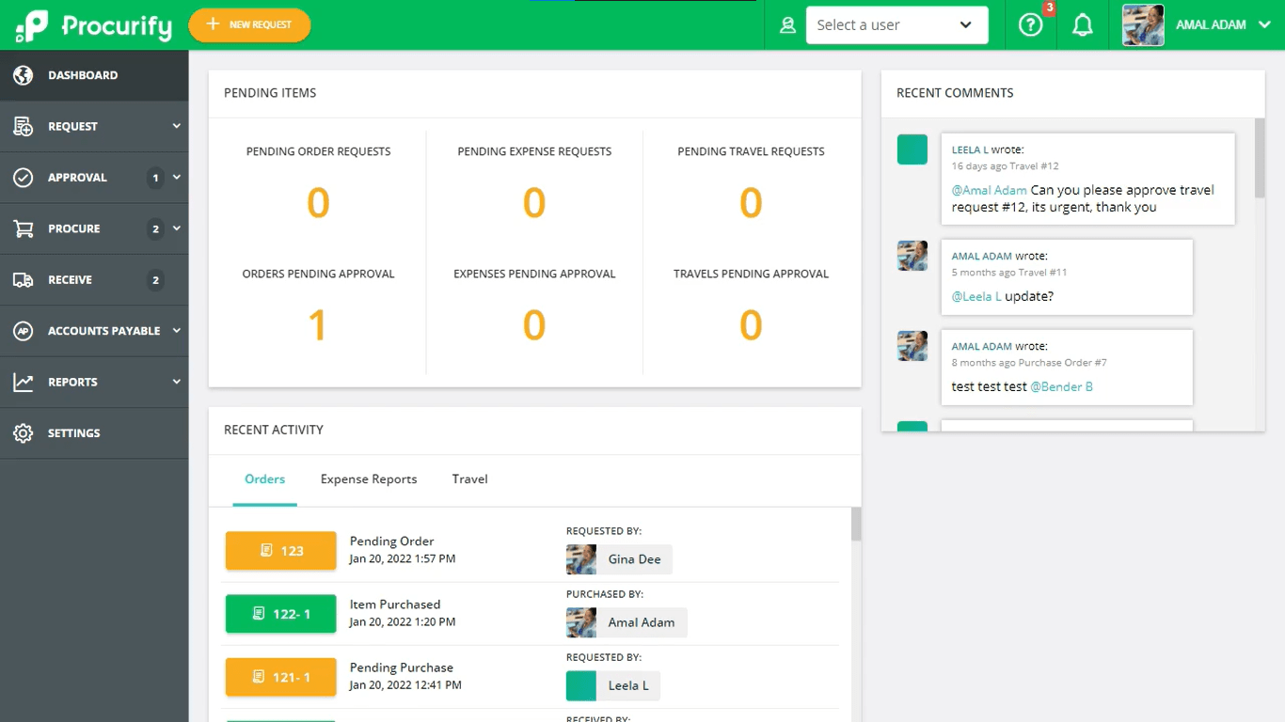
Task: Click the Receive truck icon
Action: (x=24, y=280)
